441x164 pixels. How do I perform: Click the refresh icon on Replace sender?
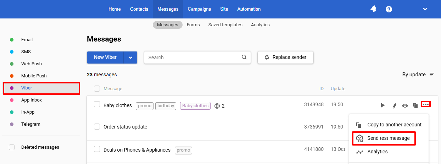point(267,57)
